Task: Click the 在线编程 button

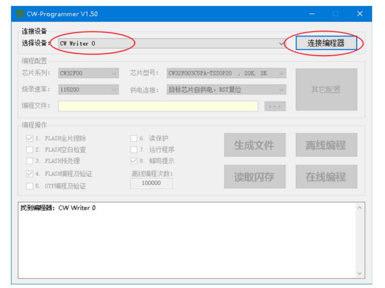Action: click(326, 177)
